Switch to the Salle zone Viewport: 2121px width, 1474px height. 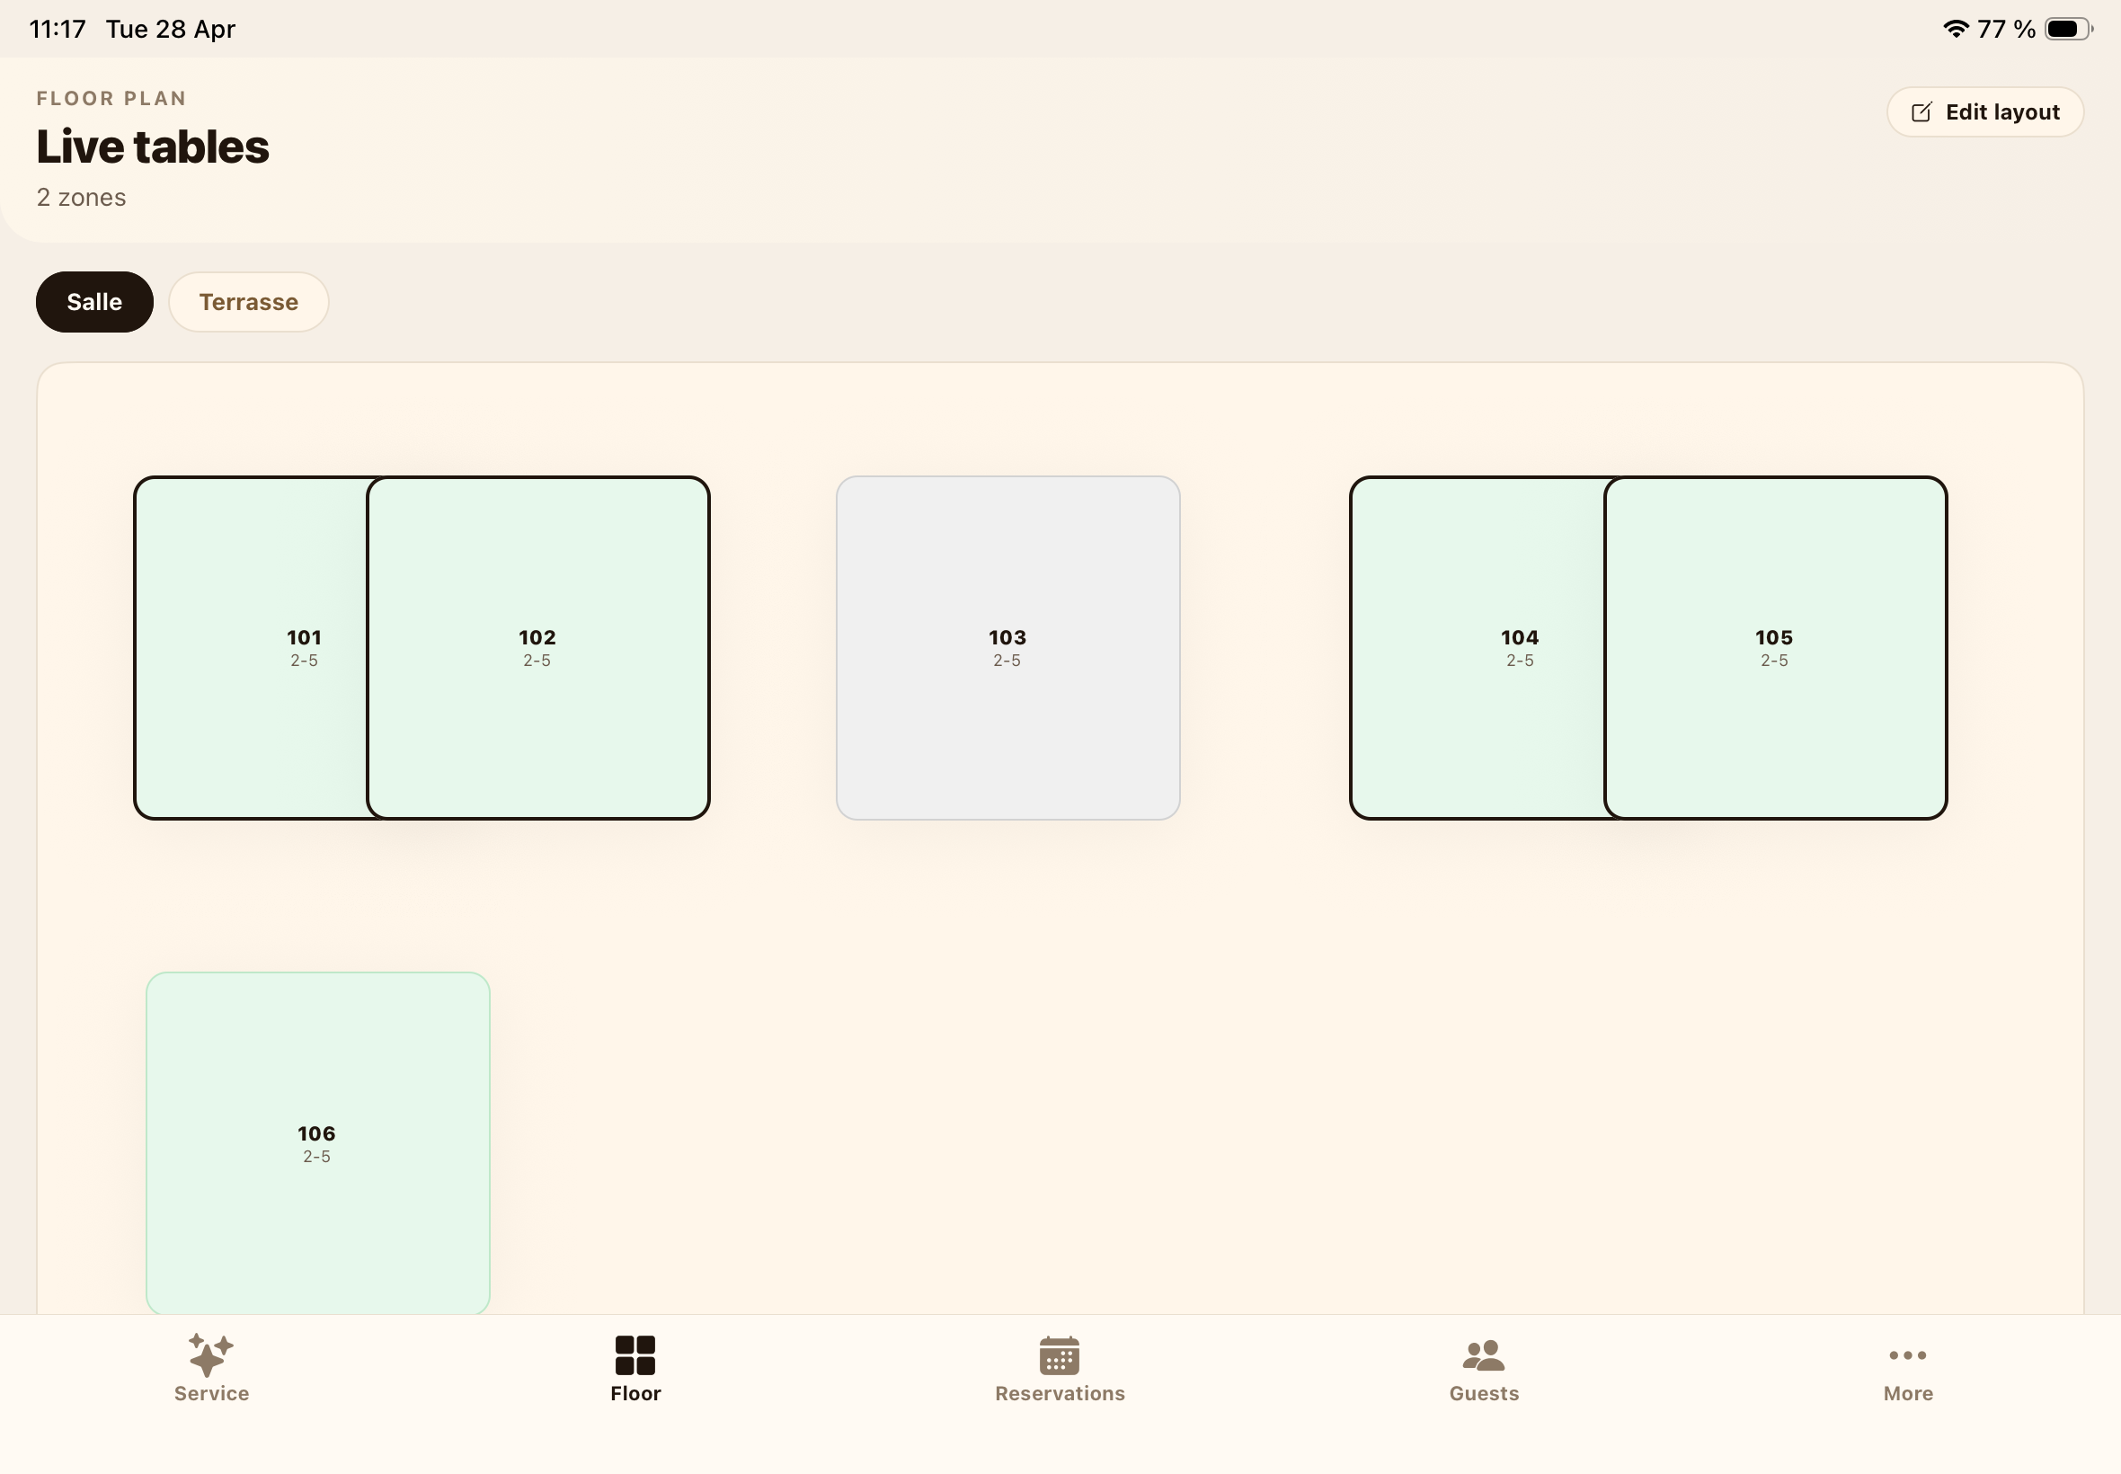click(94, 302)
